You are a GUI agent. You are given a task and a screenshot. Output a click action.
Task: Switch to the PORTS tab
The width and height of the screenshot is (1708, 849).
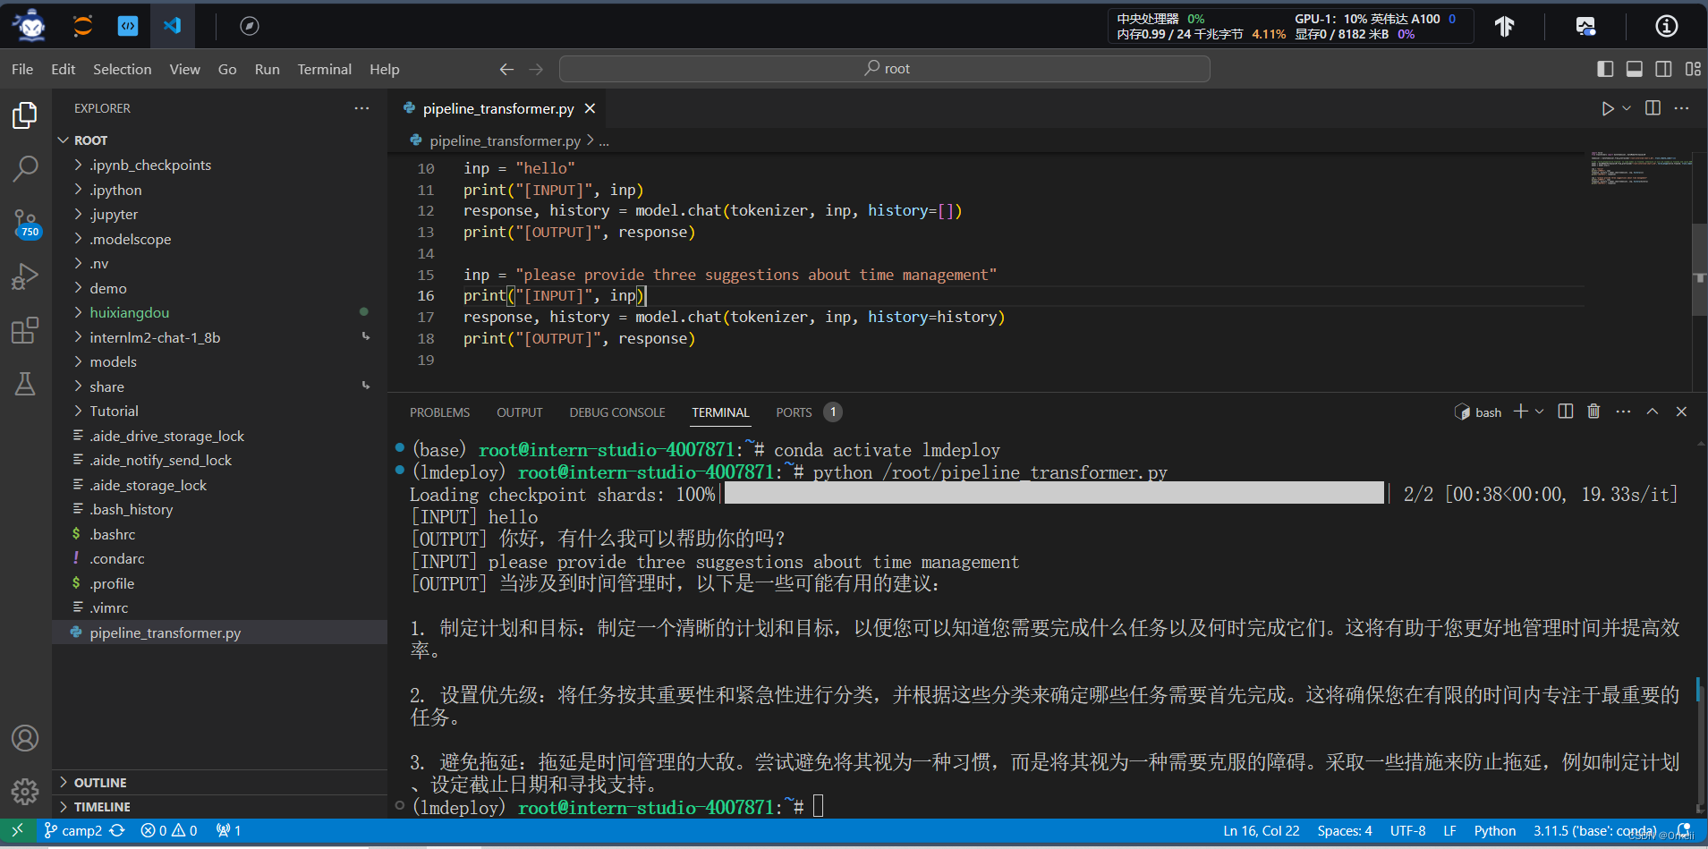[x=794, y=412]
